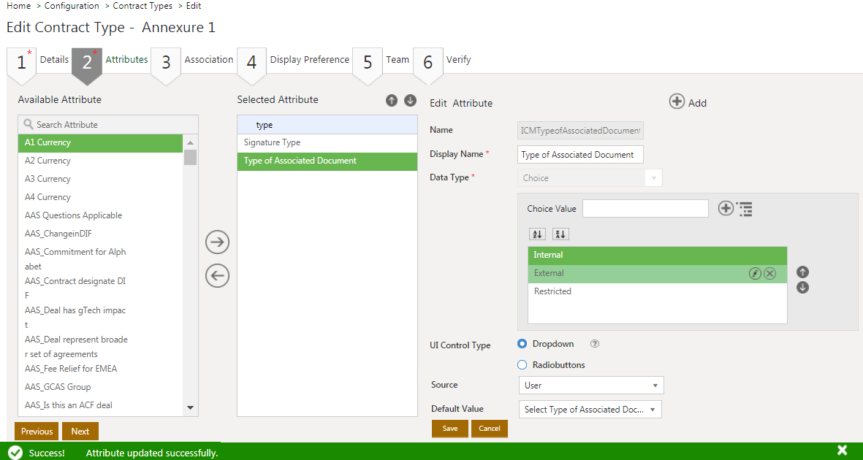Delete the External choice value
This screenshot has height=460, width=863.
pos(769,273)
